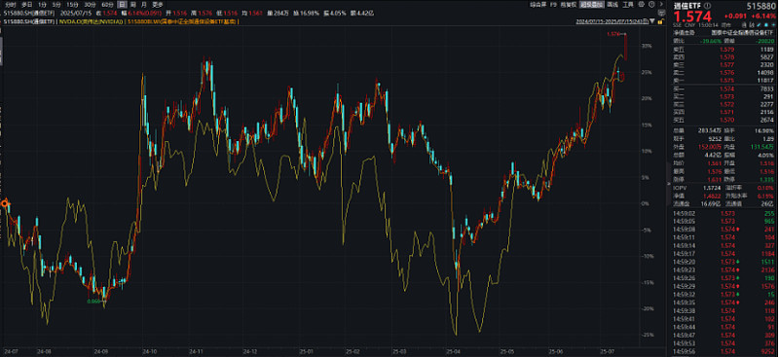Open the 工具 tools menu
This screenshot has width=779, height=357.
[627, 4]
